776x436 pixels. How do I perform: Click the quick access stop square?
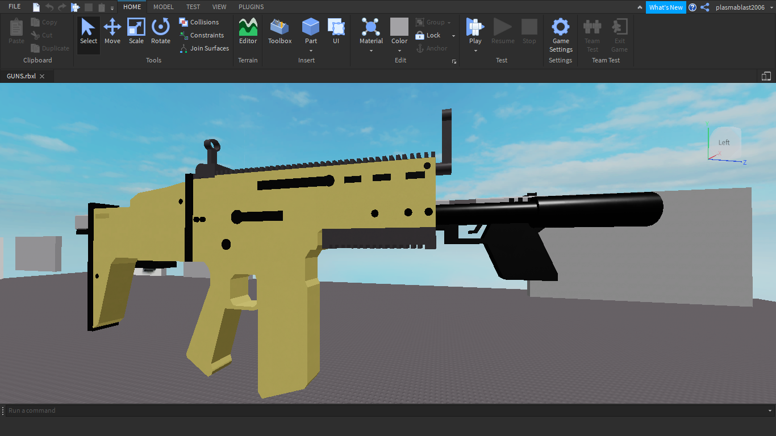[89, 7]
